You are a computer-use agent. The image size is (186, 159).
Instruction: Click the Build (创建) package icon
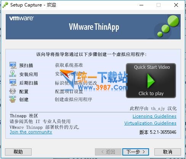[13, 99]
